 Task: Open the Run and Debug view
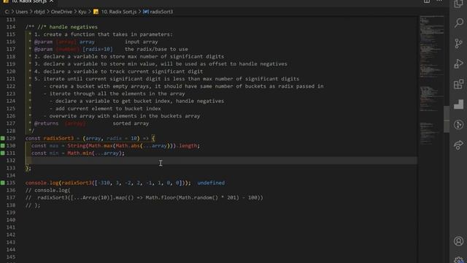(459, 64)
